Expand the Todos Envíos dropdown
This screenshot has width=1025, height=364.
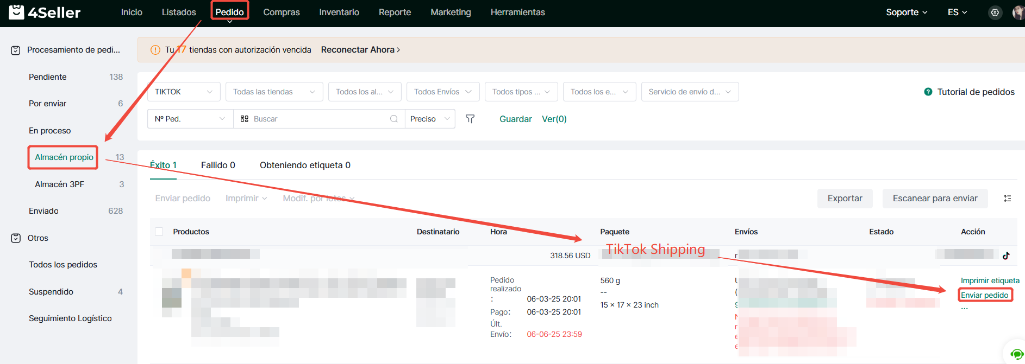tap(443, 92)
